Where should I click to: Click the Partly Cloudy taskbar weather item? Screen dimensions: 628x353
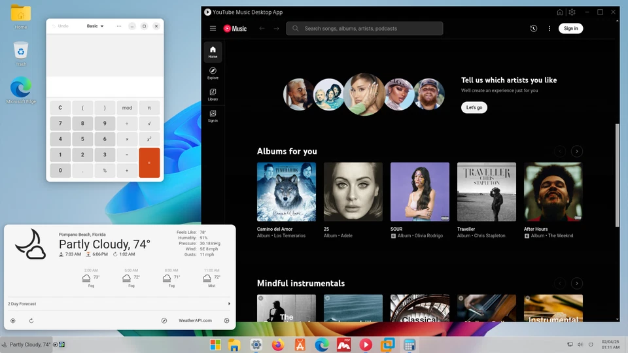point(26,345)
